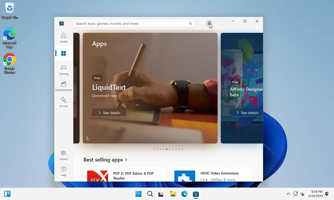The width and height of the screenshot is (334, 200).
Task: Open PDF X: PDF Editor & PDF Reader
Action: pyautogui.click(x=125, y=174)
